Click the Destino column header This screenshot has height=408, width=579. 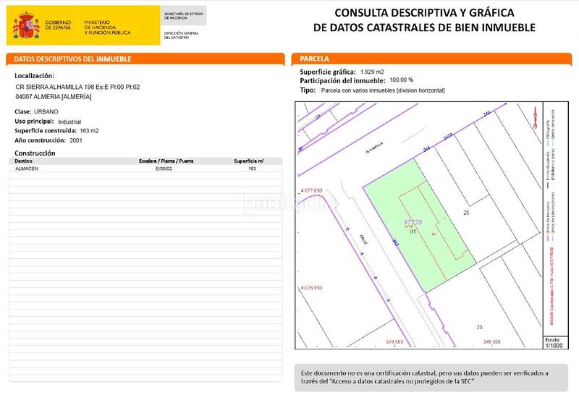[x=25, y=161]
